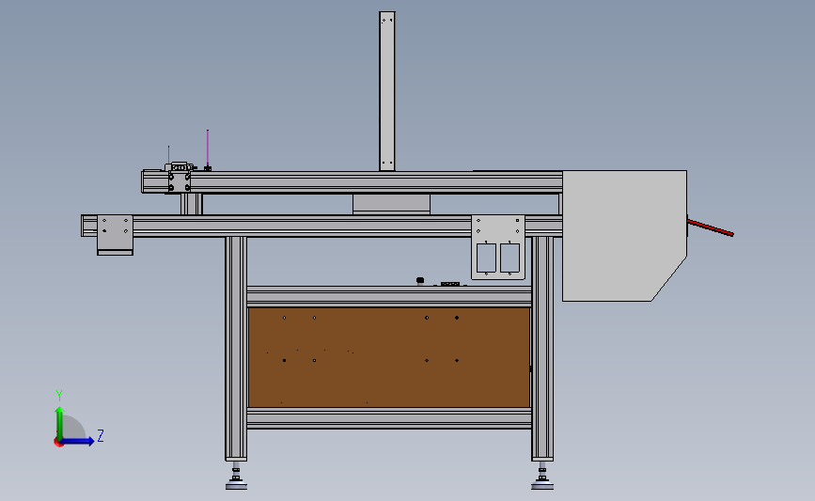Screen dimensions: 815x501
Task: Select the taller purple pin
Action: [208, 149]
